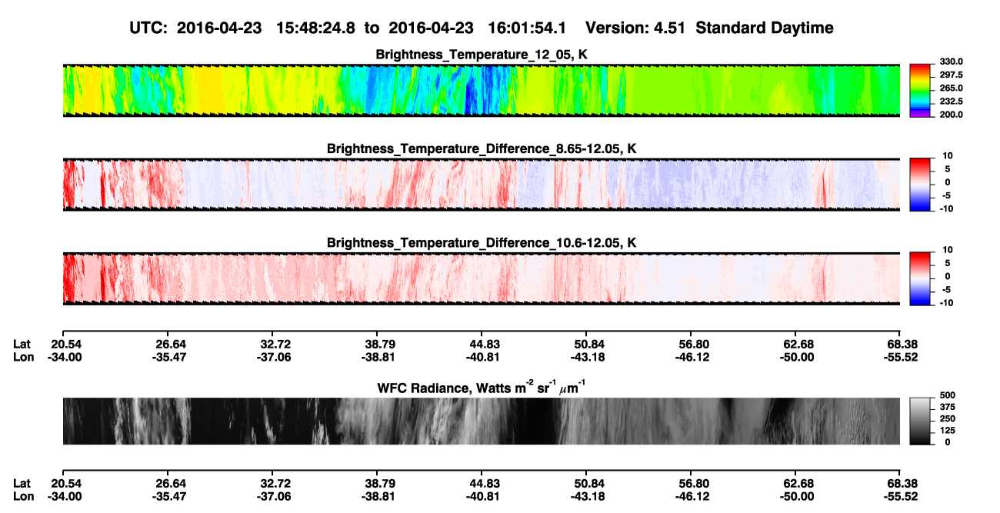This screenshot has height=513, width=1000.
Task: Click the Lat label of the upper axis
Action: pos(23,344)
